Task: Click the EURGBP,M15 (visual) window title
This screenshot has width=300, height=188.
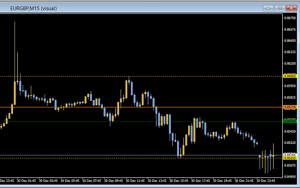Action: pyautogui.click(x=34, y=9)
